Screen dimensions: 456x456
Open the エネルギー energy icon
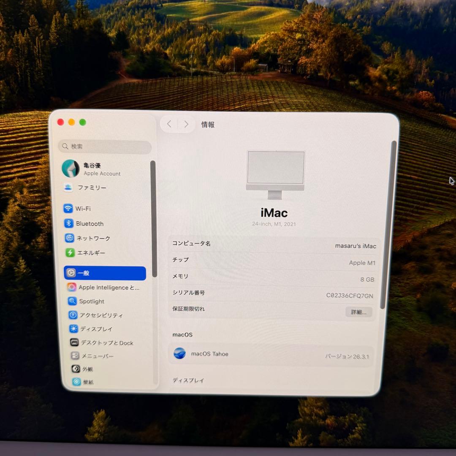[70, 252]
